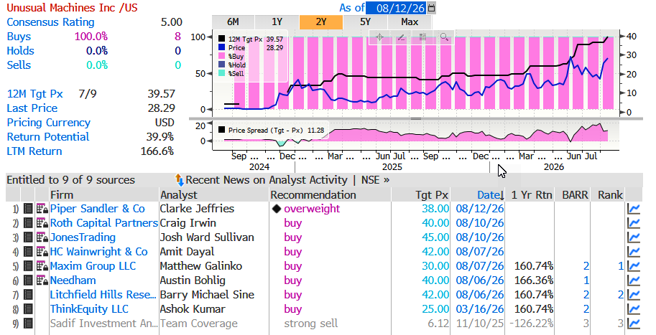Open ThinkEquity LLC trend chart icon

coord(634,309)
